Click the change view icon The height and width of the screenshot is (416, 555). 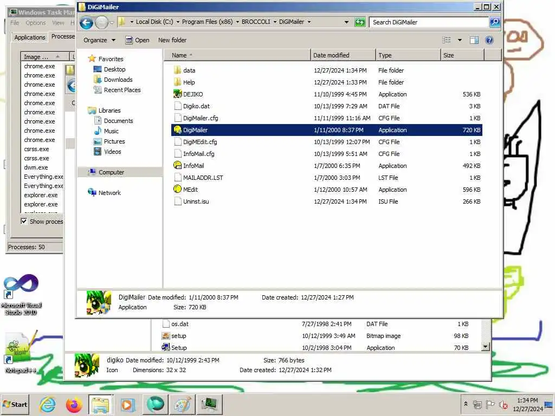(x=447, y=40)
